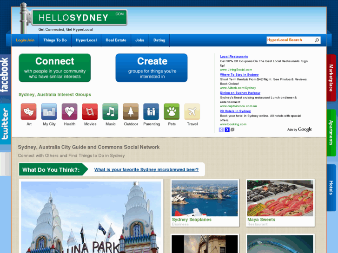The height and width of the screenshot is (253, 338).
Task: Open Dining on Sydney Harbour link
Action: 240,93
